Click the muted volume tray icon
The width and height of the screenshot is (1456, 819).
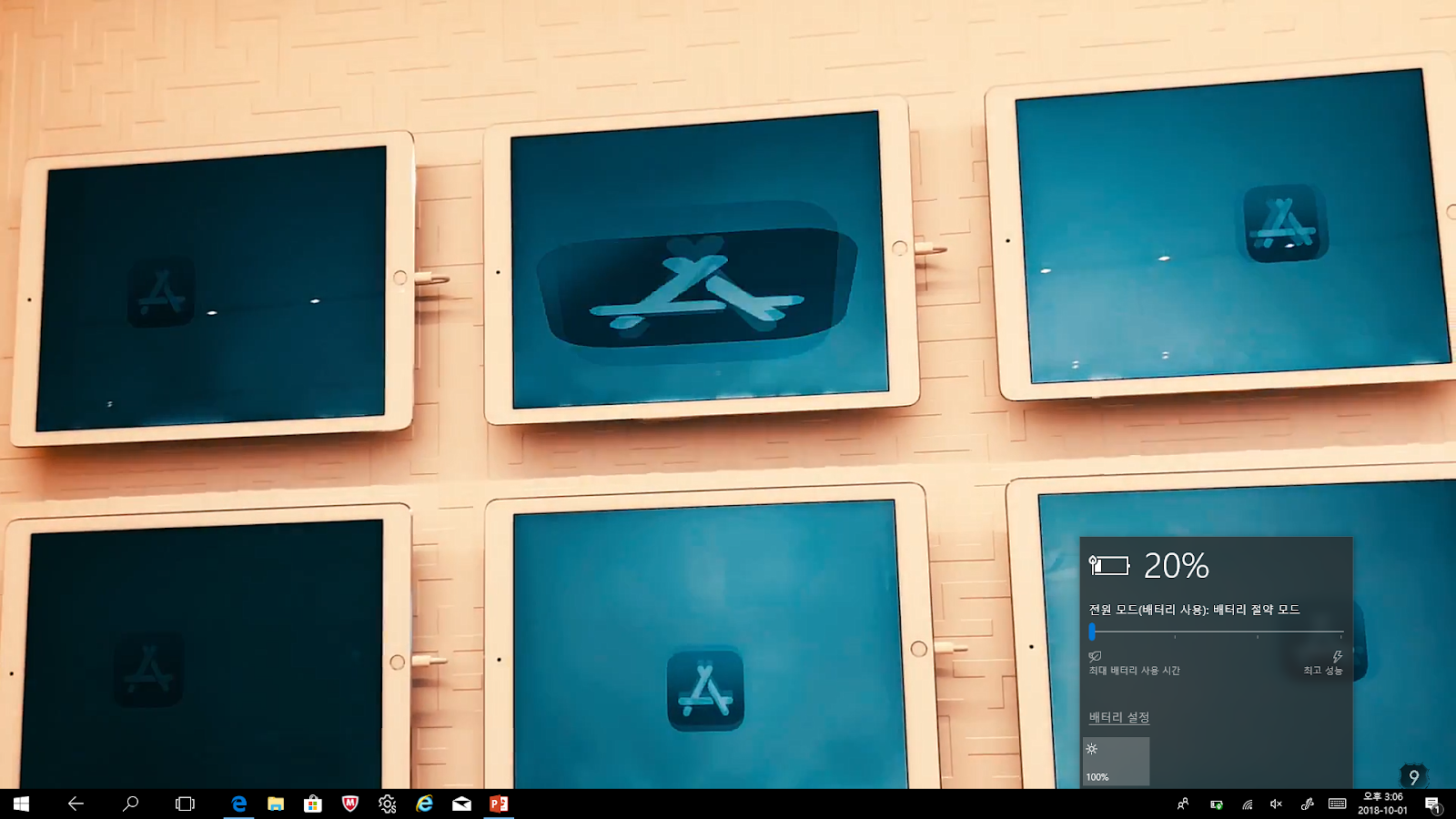tap(1276, 804)
